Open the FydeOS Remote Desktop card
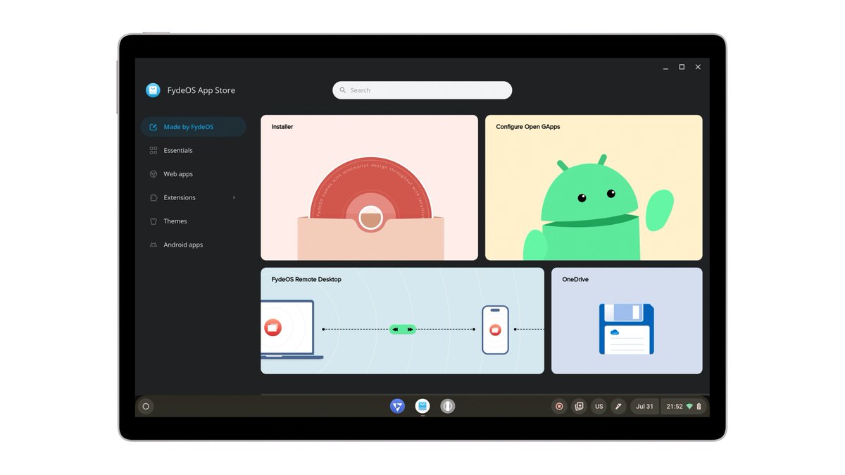The image size is (845, 475). coord(402,321)
